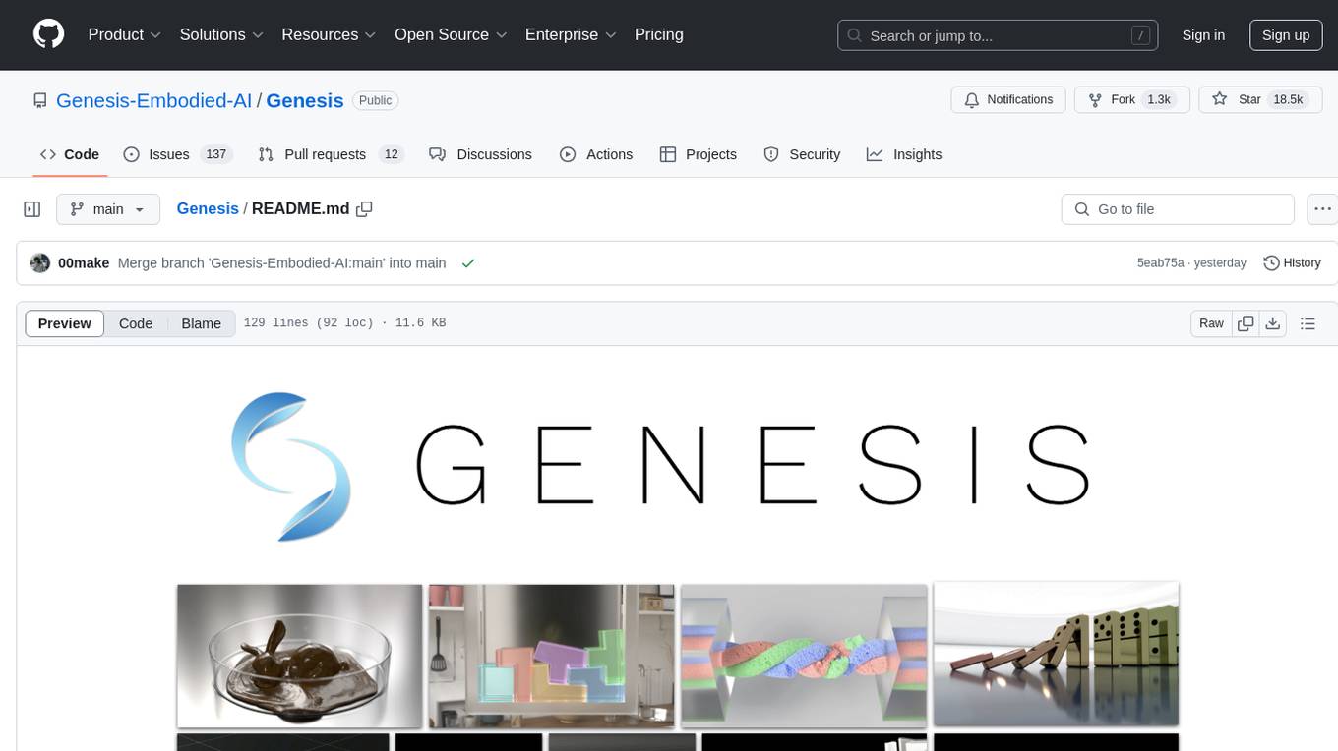The height and width of the screenshot is (751, 1338).
Task: Click the Sign in link
Action: (x=1203, y=35)
